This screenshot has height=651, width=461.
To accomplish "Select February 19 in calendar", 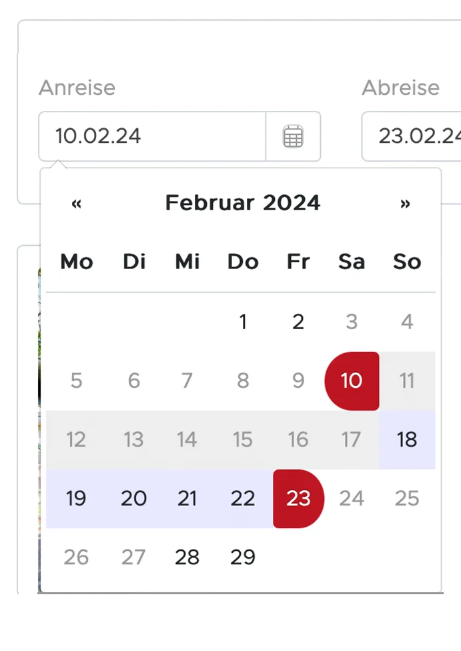I will pos(76,498).
